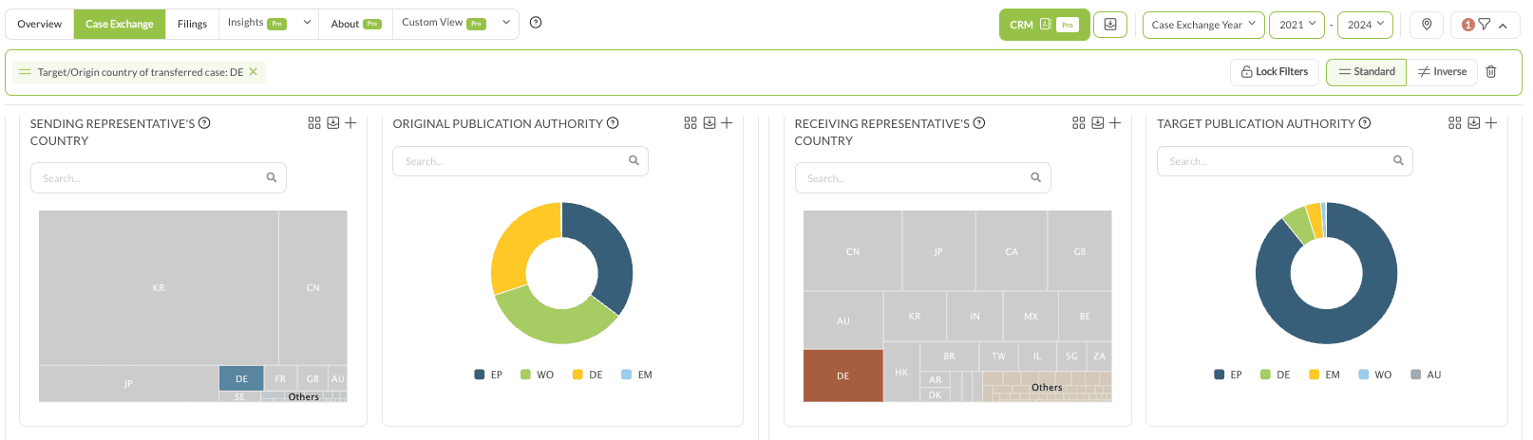Switch Receiving Representative's Country to grid view

(x=1078, y=123)
